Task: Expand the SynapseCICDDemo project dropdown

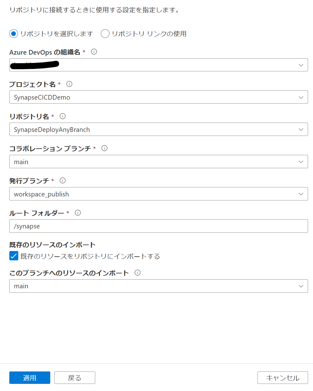Action: 300,97
